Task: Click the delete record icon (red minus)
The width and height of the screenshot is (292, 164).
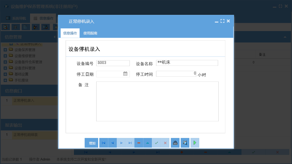Action: coord(139,143)
